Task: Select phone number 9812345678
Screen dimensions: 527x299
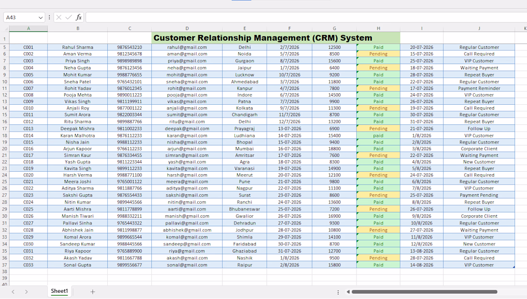Action: (x=130, y=54)
